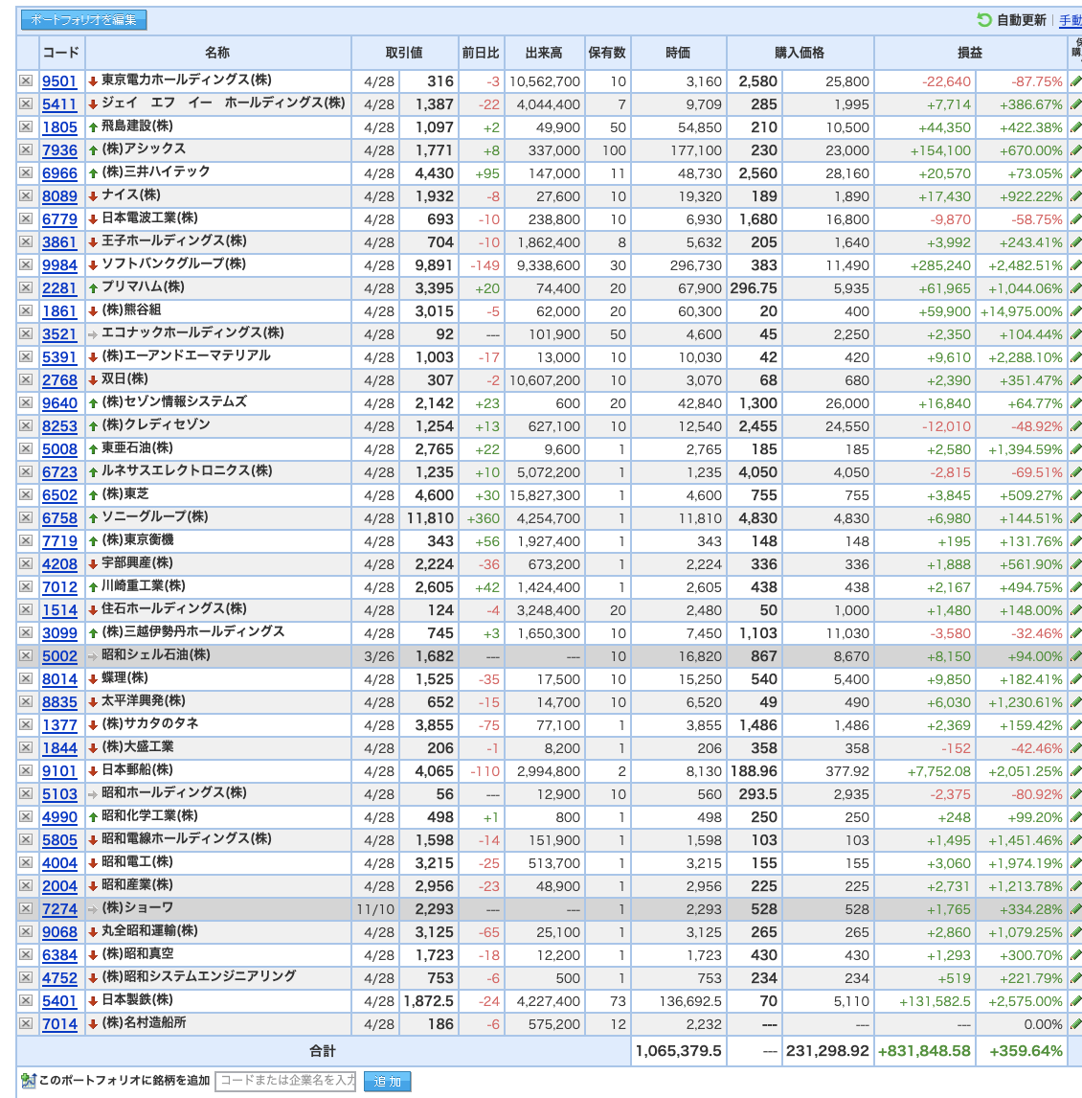Click the 損益 column header

tap(970, 53)
